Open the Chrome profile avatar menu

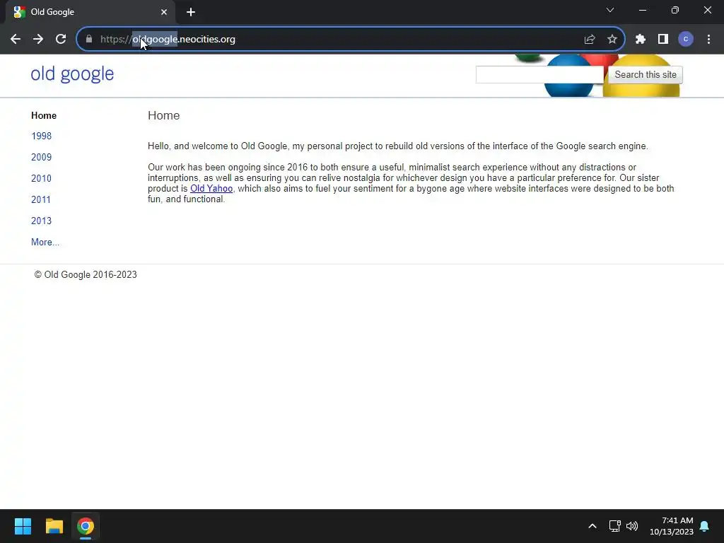point(686,40)
